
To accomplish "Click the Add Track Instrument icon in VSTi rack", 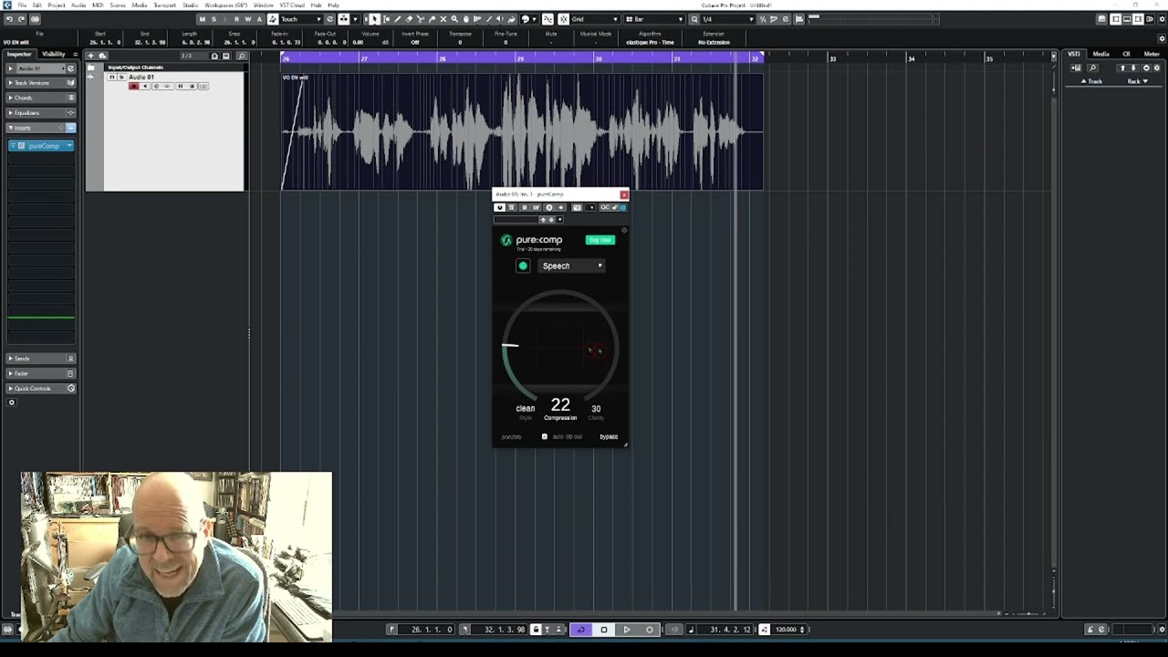I will (1076, 68).
